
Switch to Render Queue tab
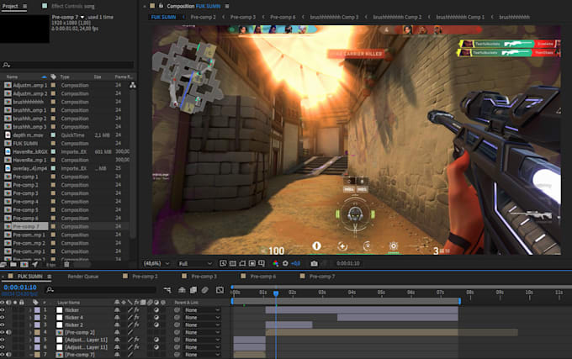[x=83, y=277]
